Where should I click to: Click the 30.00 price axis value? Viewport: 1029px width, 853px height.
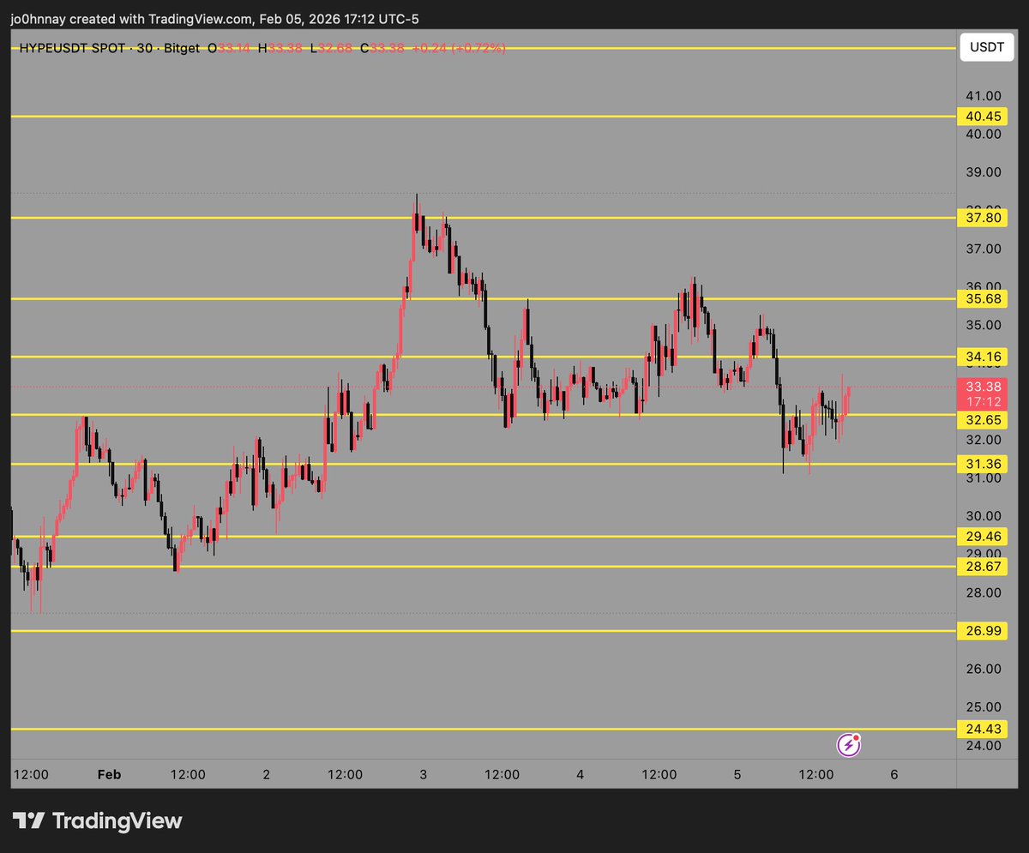tap(983, 515)
